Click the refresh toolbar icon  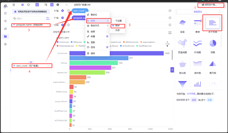coord(28,5)
